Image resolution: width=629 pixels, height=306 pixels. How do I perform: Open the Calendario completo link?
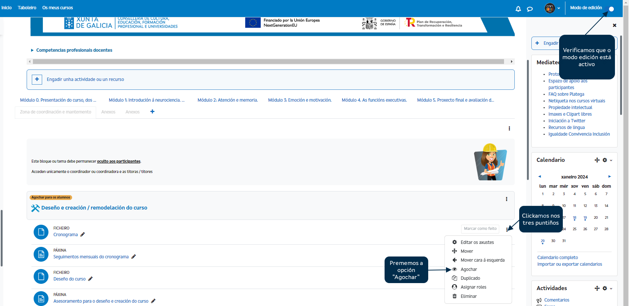pos(557,258)
